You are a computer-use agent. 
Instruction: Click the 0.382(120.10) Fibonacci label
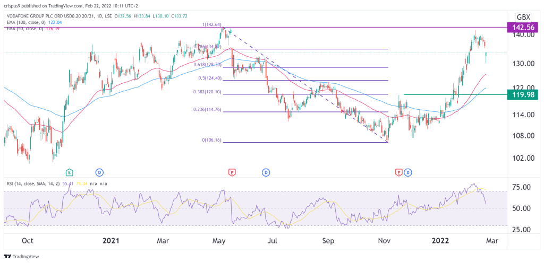coord(207,92)
